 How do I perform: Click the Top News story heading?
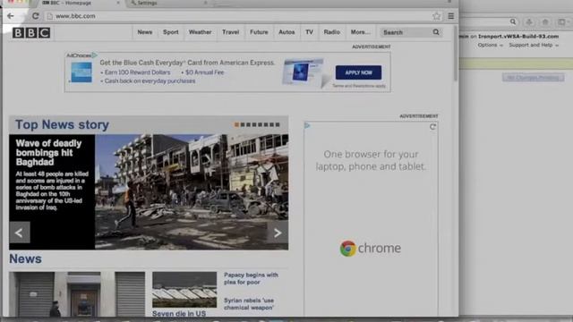pos(62,124)
